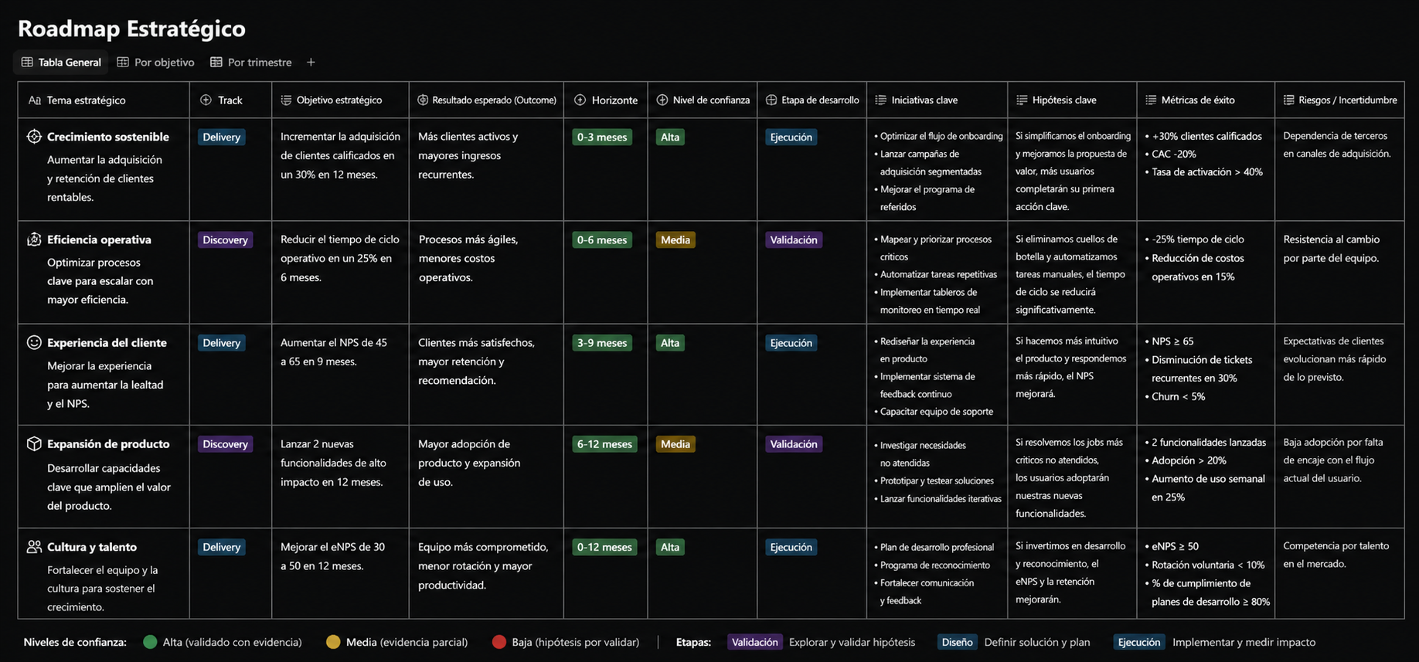Click the people icon of Cultura y talento

pyautogui.click(x=34, y=547)
